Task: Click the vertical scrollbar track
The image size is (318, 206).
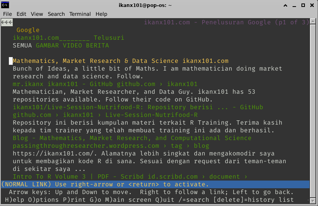Action: click(x=313, y=111)
